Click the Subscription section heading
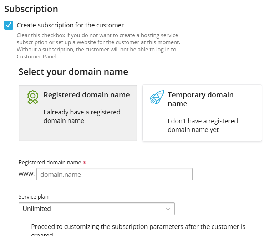 pos(31,9)
